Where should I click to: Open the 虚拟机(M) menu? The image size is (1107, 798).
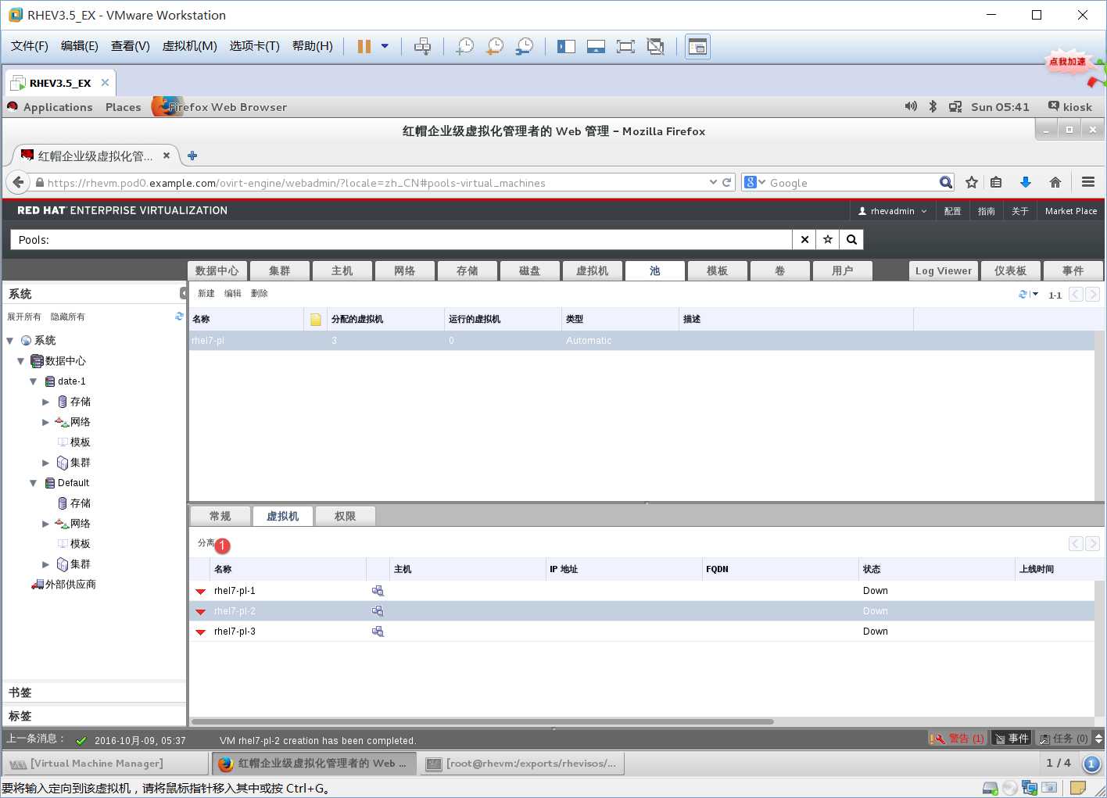[189, 46]
